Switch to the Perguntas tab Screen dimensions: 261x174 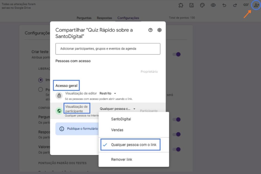(x=84, y=18)
